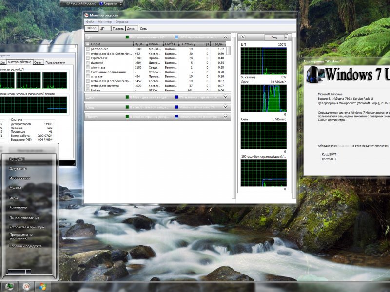Collapse the ЦП section chevron
The height and width of the screenshot is (292, 390).
pos(225,37)
